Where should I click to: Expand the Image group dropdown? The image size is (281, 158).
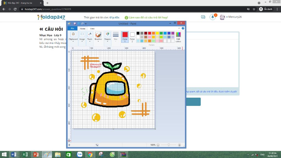[82, 37]
